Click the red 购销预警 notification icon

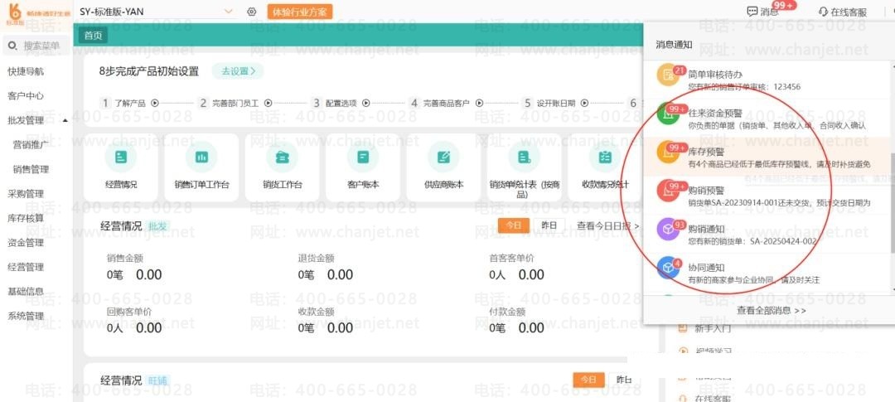[x=669, y=191]
